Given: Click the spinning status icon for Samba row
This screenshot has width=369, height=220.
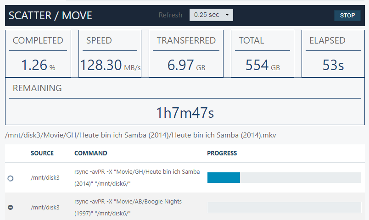Looking at the screenshot, I should (11, 178).
